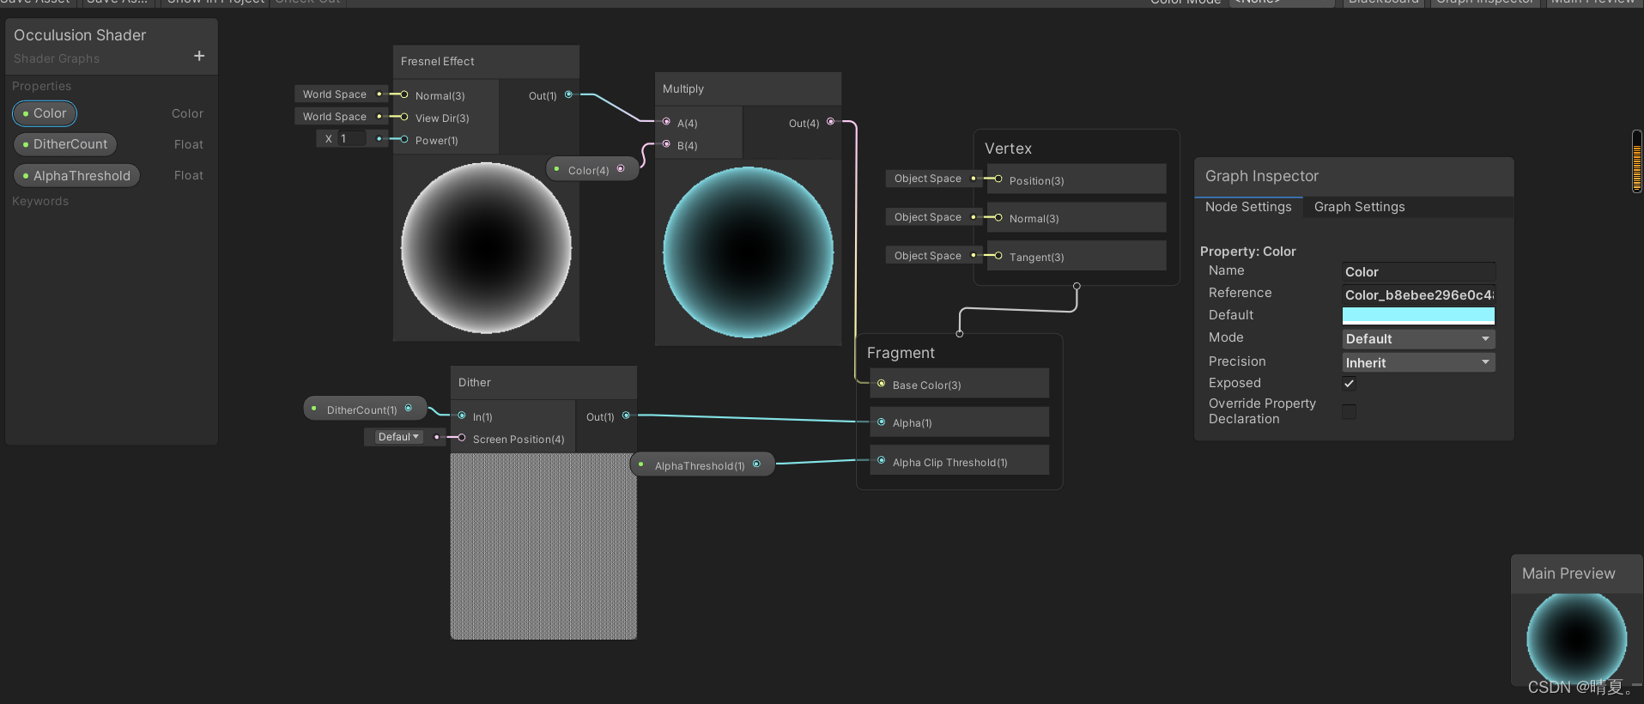Click the Out(1) output port of Fresnel Effect
The image size is (1644, 704).
click(568, 94)
